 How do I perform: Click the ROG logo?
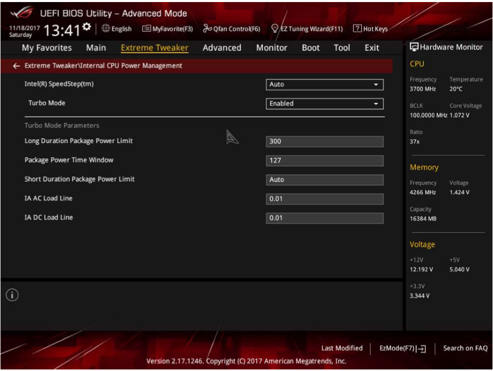tap(22, 13)
